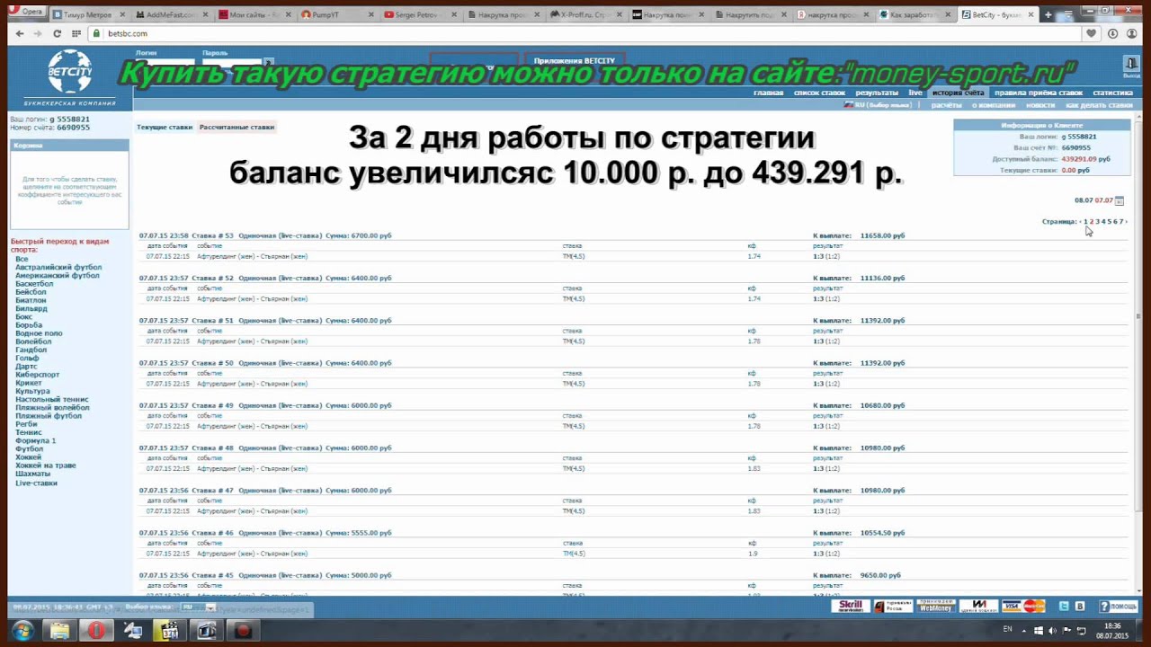Open как делать ставки link
Image resolution: width=1151 pixels, height=647 pixels.
(1098, 105)
